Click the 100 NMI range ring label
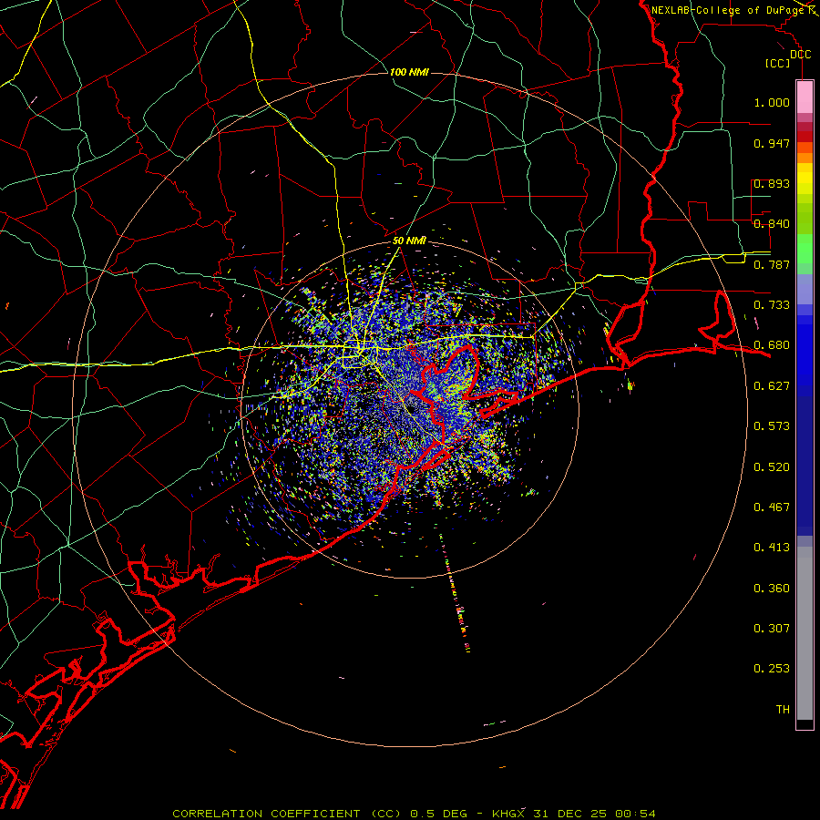The image size is (820, 820). coord(409,72)
